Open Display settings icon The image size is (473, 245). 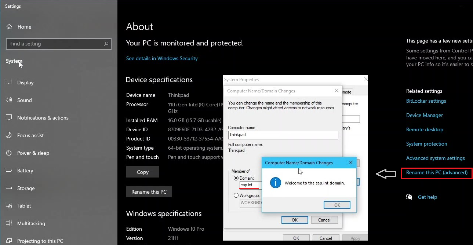coord(9,83)
